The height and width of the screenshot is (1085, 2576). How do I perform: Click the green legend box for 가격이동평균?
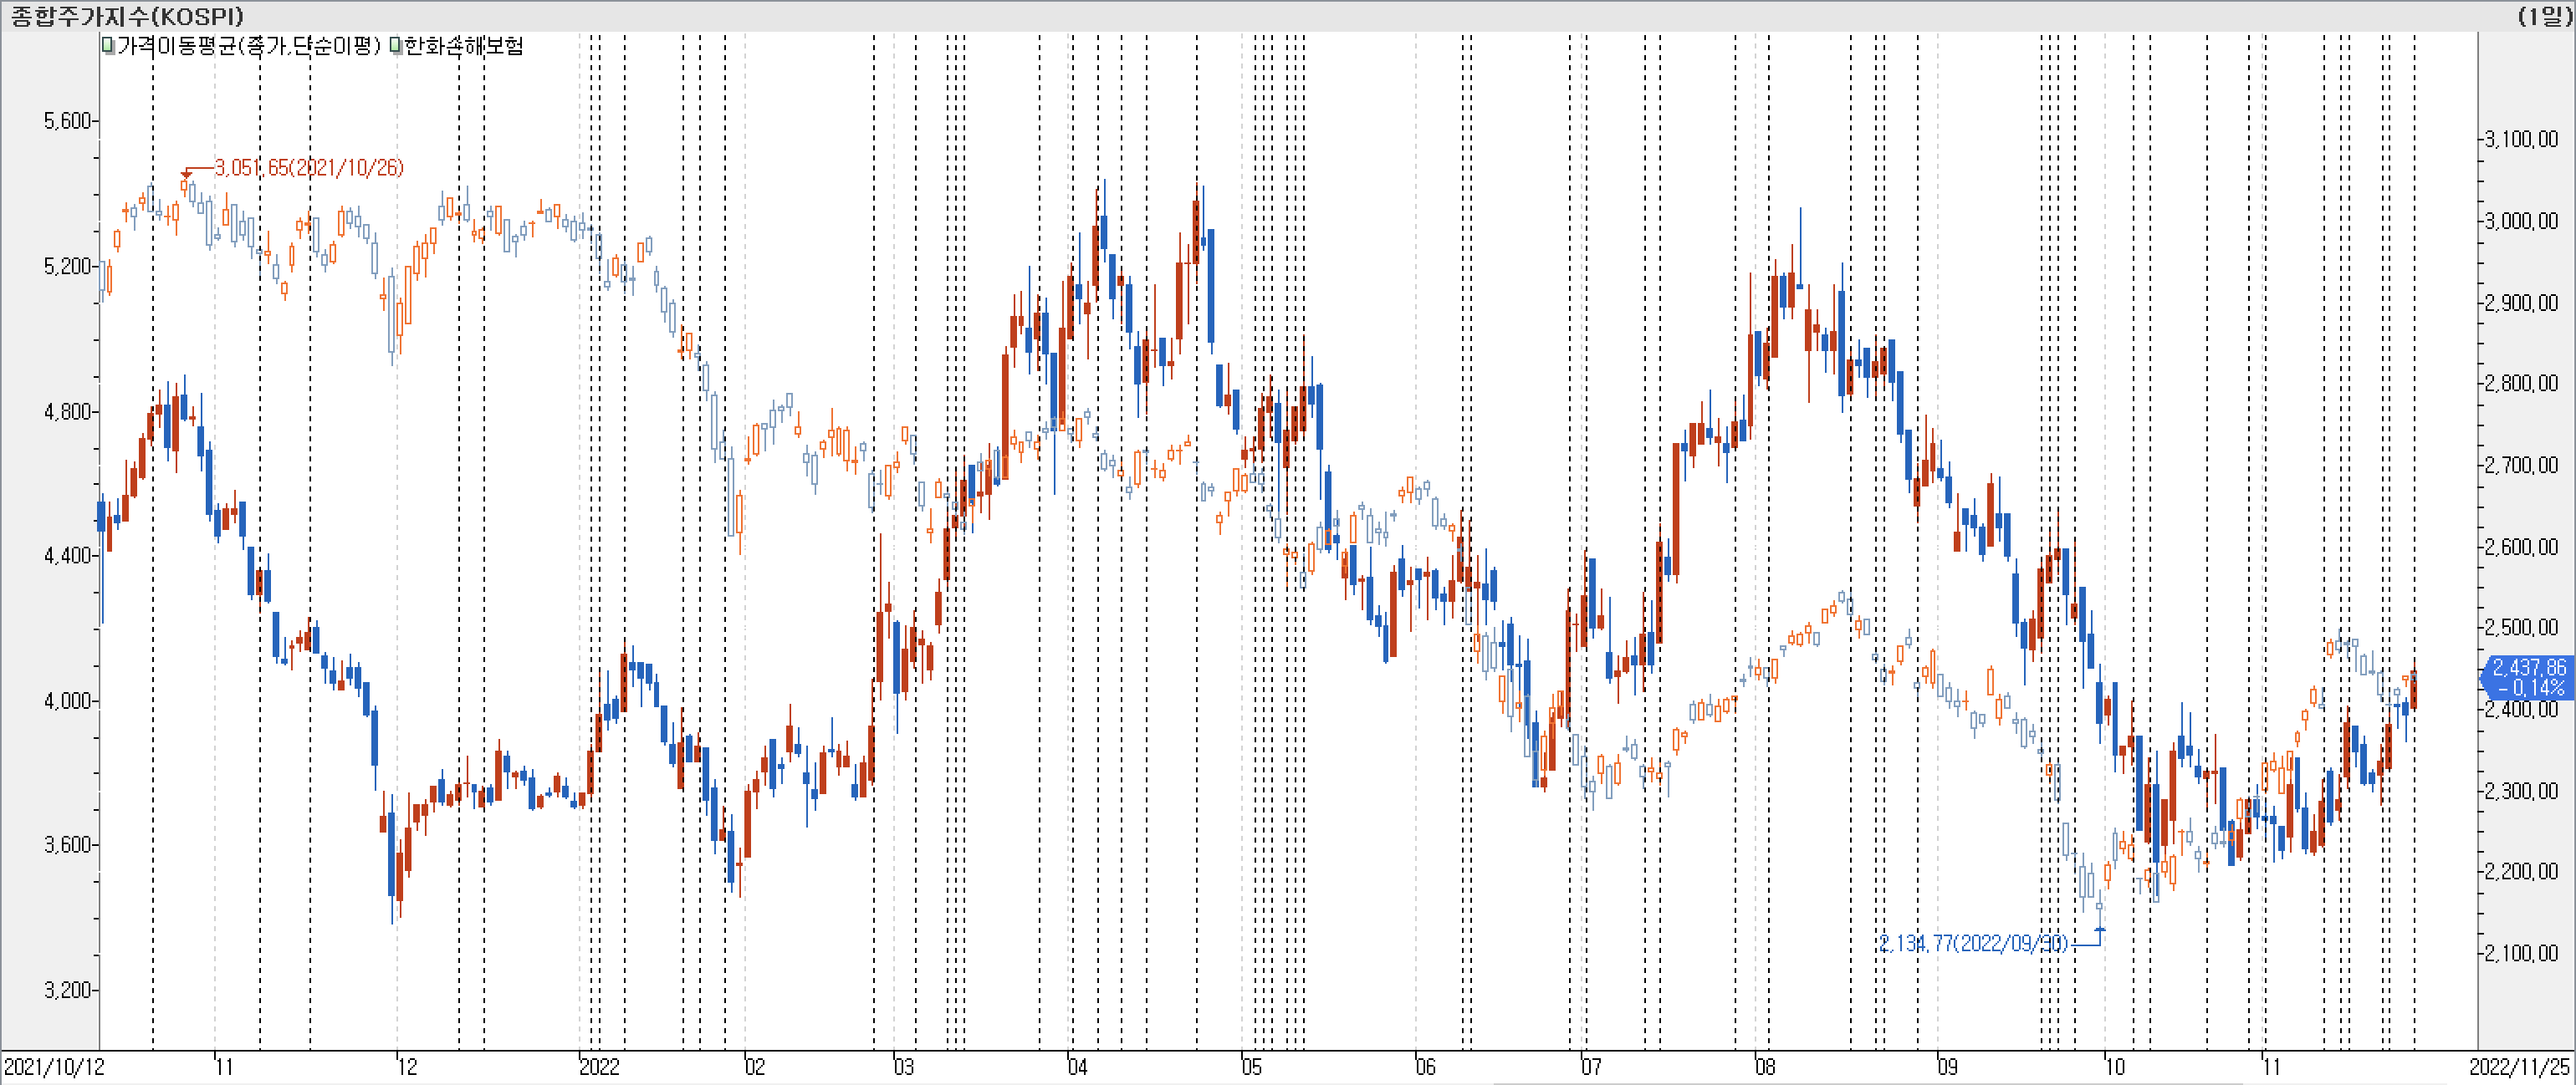108,46
